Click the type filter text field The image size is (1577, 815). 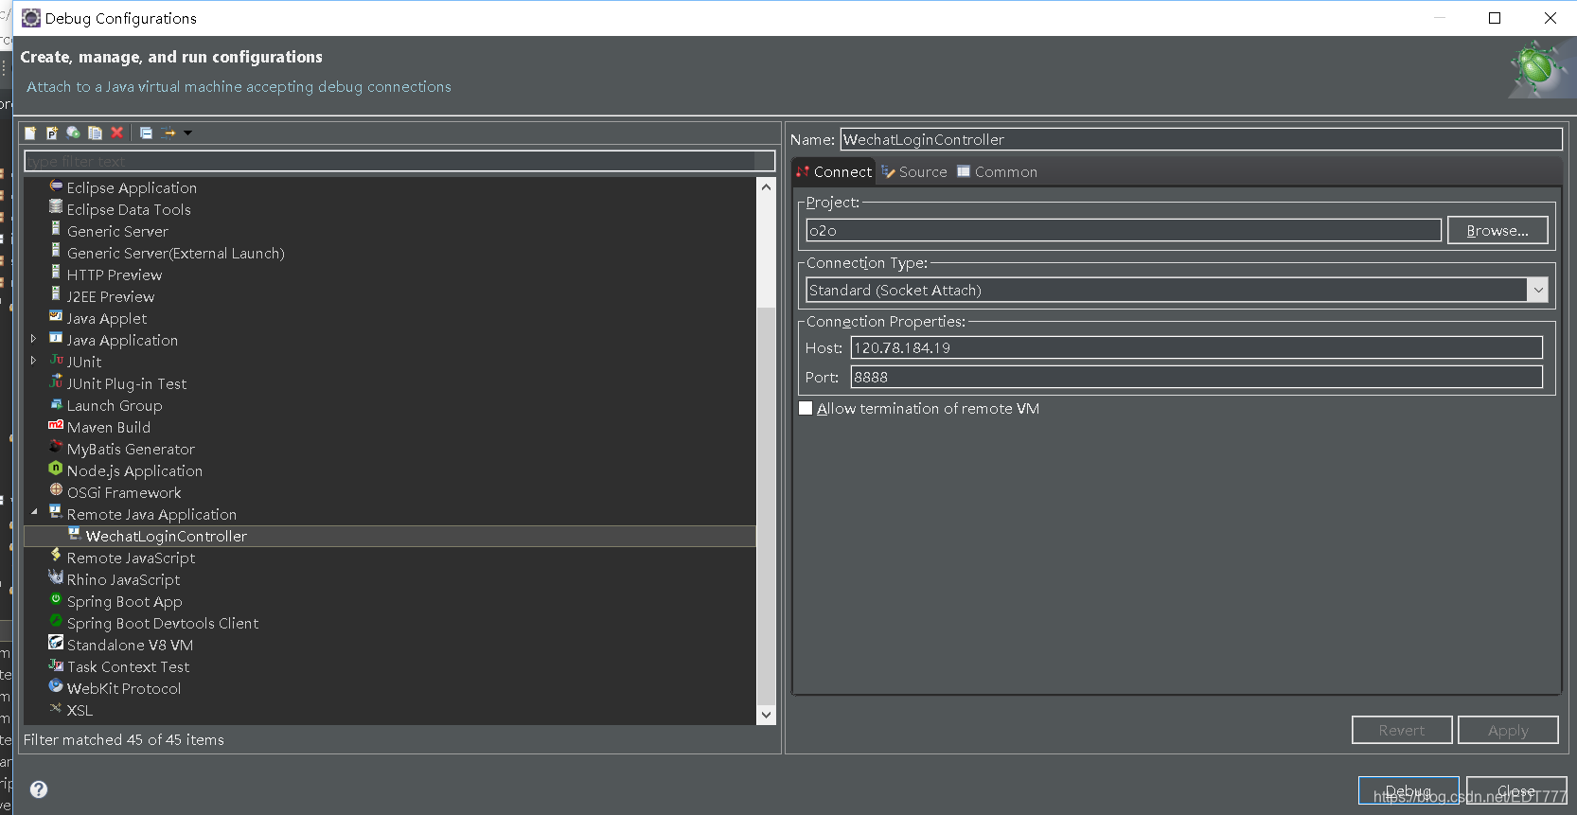pyautogui.click(x=399, y=161)
